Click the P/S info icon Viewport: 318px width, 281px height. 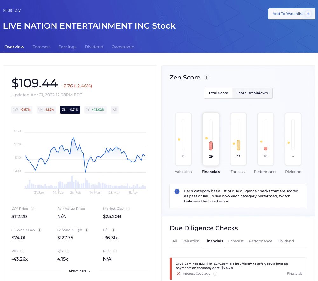[x=67, y=251]
